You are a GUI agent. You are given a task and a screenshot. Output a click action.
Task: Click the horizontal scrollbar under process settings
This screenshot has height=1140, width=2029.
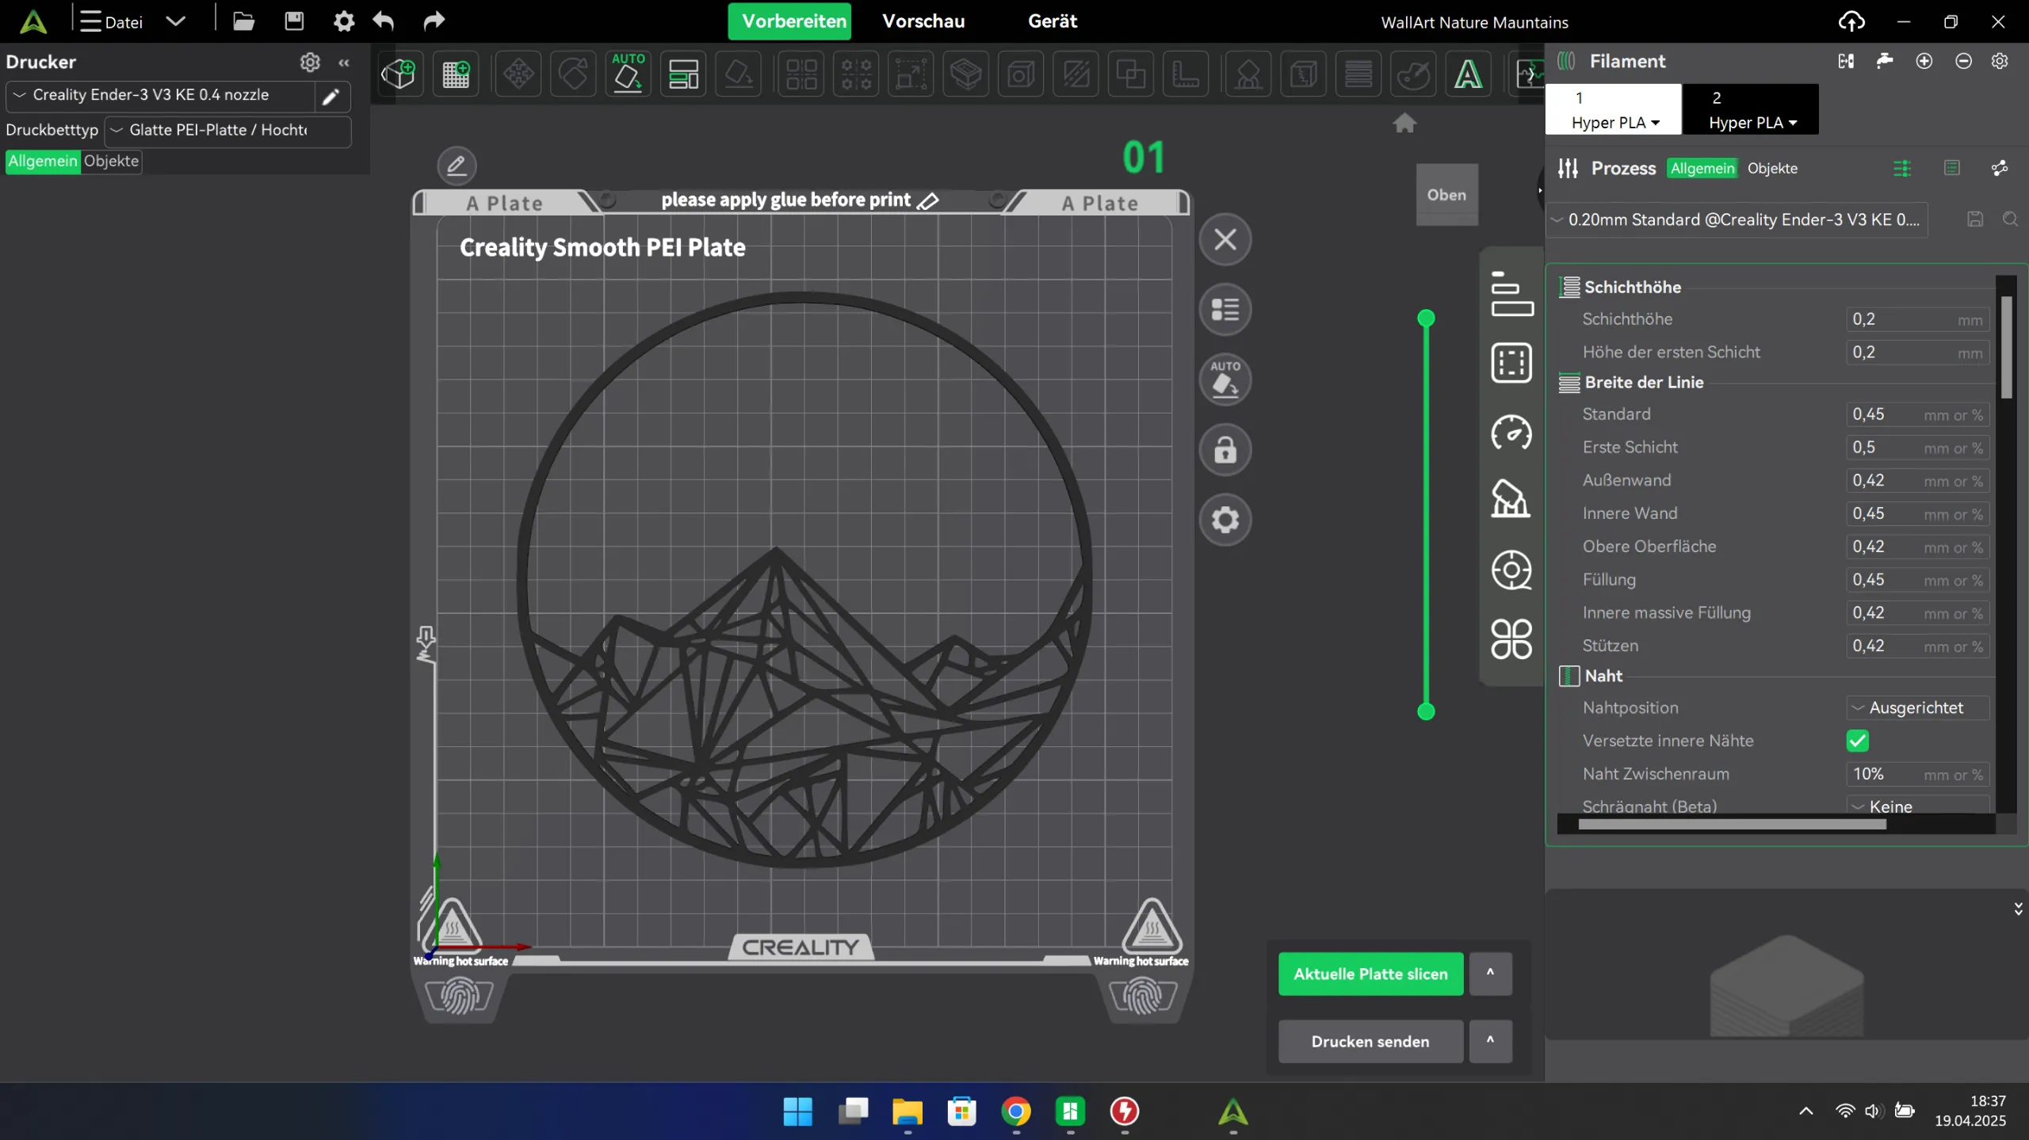1732,824
